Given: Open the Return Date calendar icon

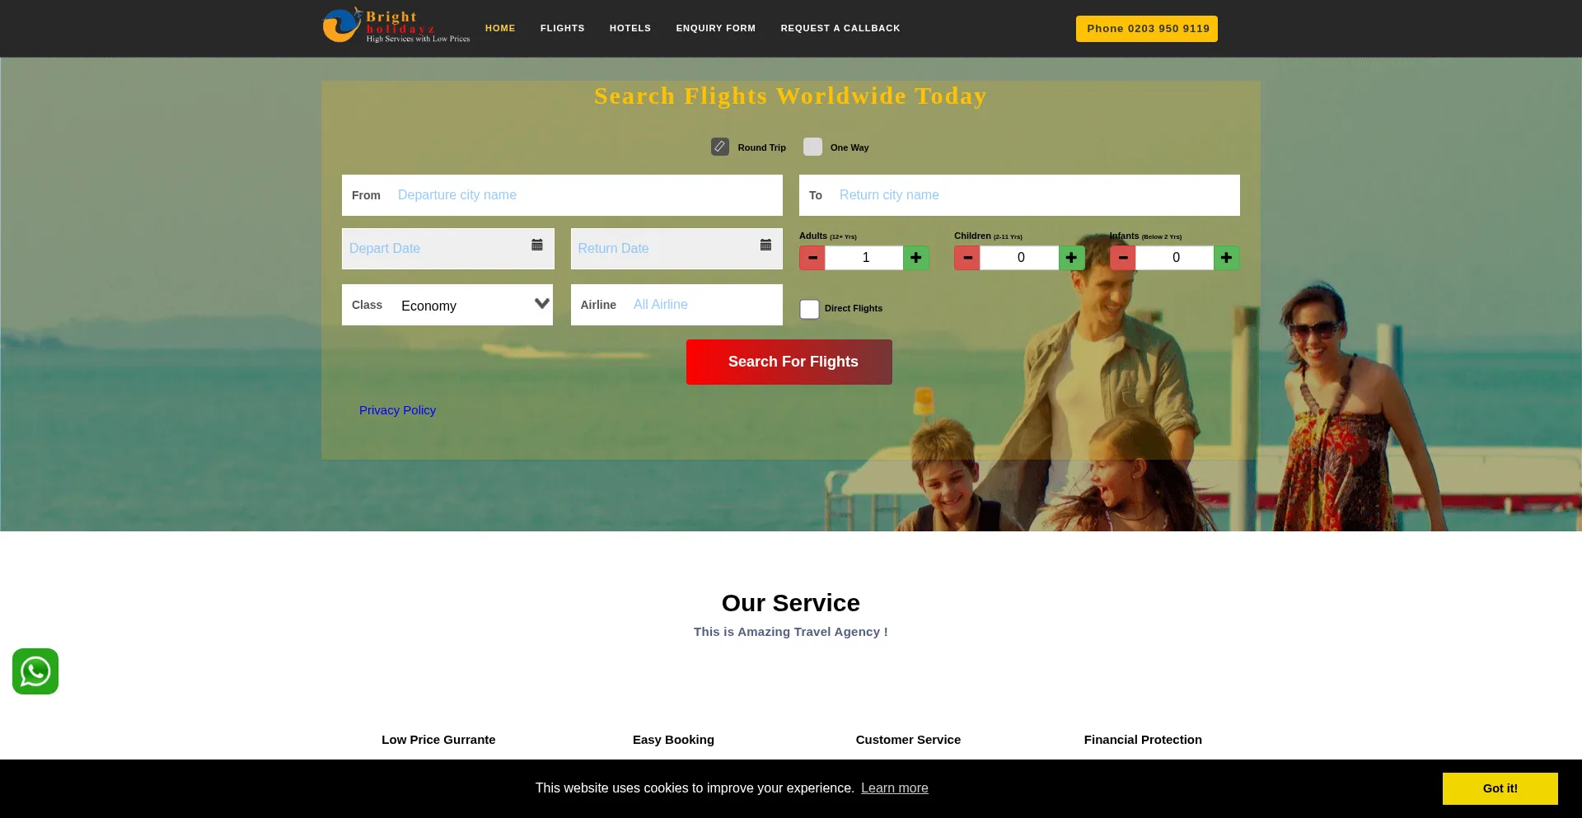Looking at the screenshot, I should [x=765, y=245].
